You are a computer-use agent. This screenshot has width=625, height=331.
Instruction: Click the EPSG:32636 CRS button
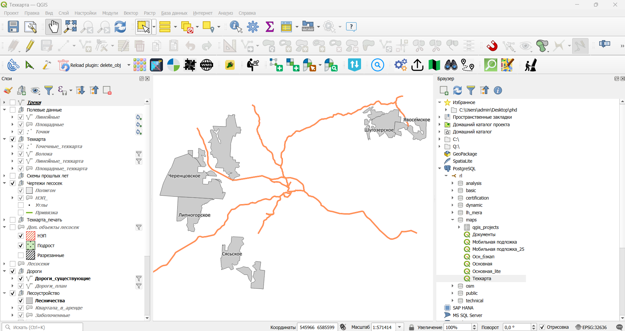click(591, 327)
